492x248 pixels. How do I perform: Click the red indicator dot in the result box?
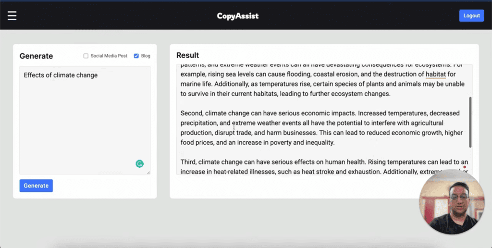pyautogui.click(x=465, y=167)
